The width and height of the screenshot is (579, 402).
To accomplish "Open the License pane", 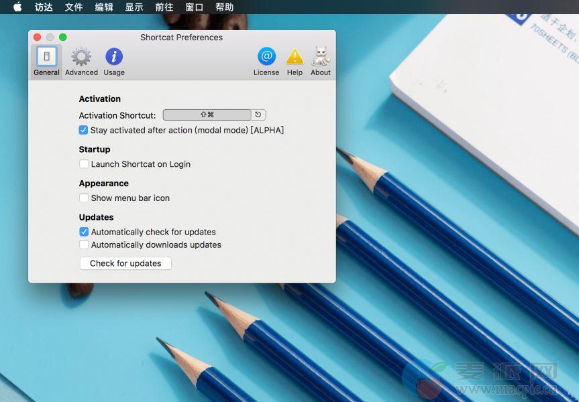I will [266, 61].
